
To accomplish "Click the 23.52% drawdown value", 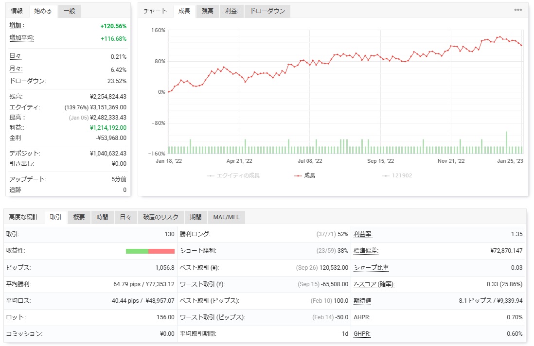I will (117, 81).
